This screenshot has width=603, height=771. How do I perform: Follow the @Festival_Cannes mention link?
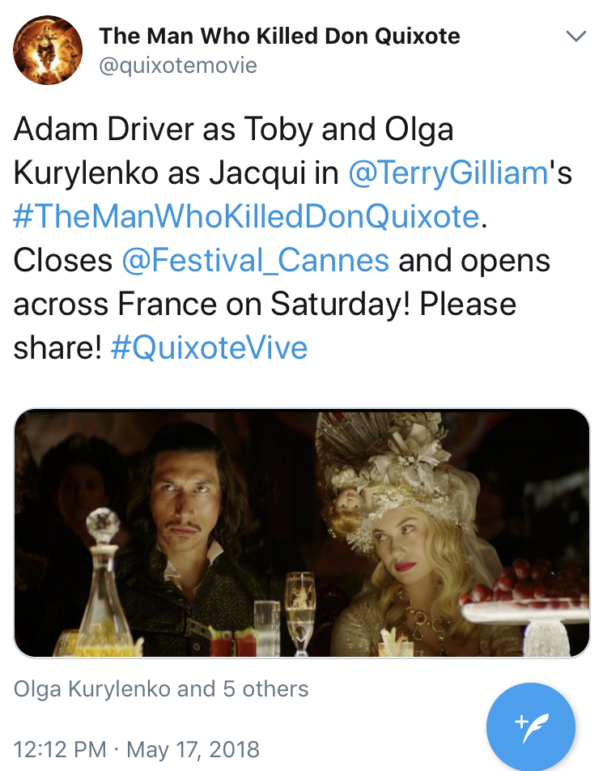[x=256, y=261]
